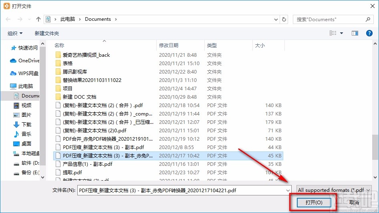Click the 打开(O) button
The image size is (379, 213).
click(314, 202)
